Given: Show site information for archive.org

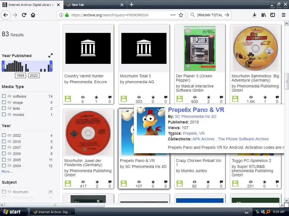Looking at the screenshot, I should (61, 15).
